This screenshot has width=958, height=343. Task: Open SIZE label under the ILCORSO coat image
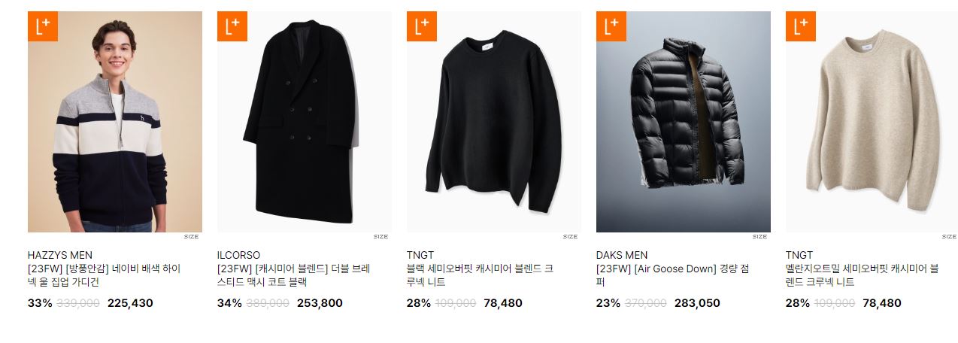[381, 236]
